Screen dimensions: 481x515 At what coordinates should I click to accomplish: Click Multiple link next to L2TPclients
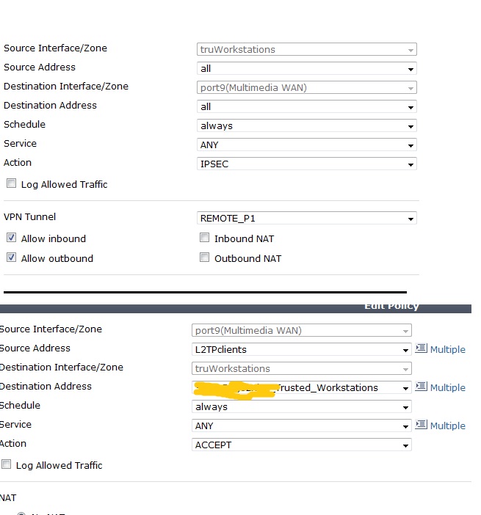pyautogui.click(x=447, y=349)
